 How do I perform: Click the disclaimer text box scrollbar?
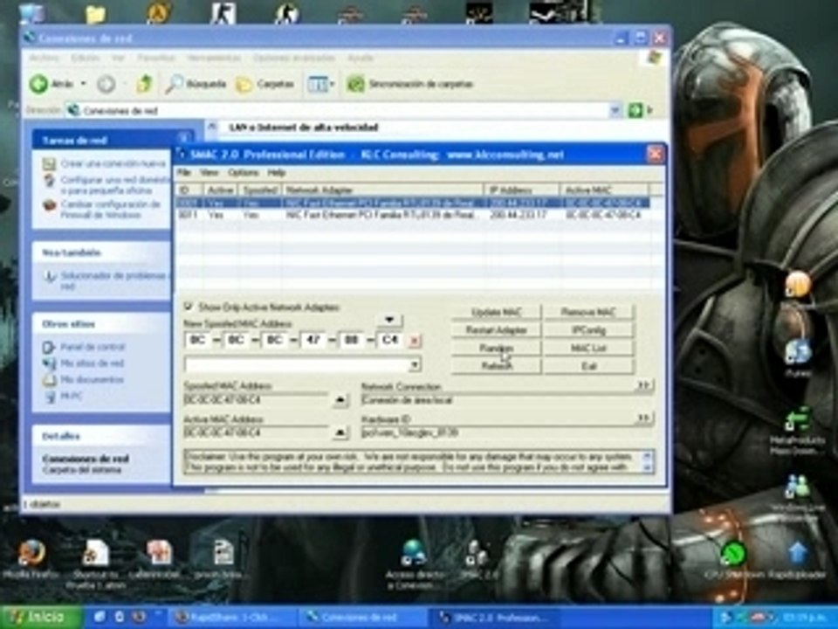coord(647,462)
